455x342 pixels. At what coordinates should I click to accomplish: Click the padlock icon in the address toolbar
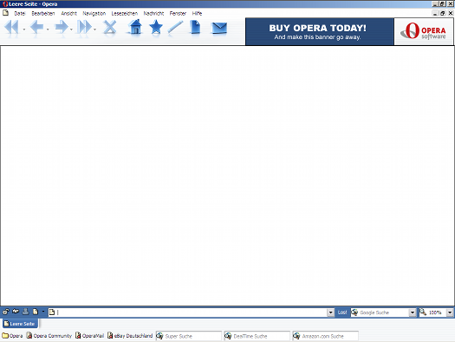coord(6,312)
